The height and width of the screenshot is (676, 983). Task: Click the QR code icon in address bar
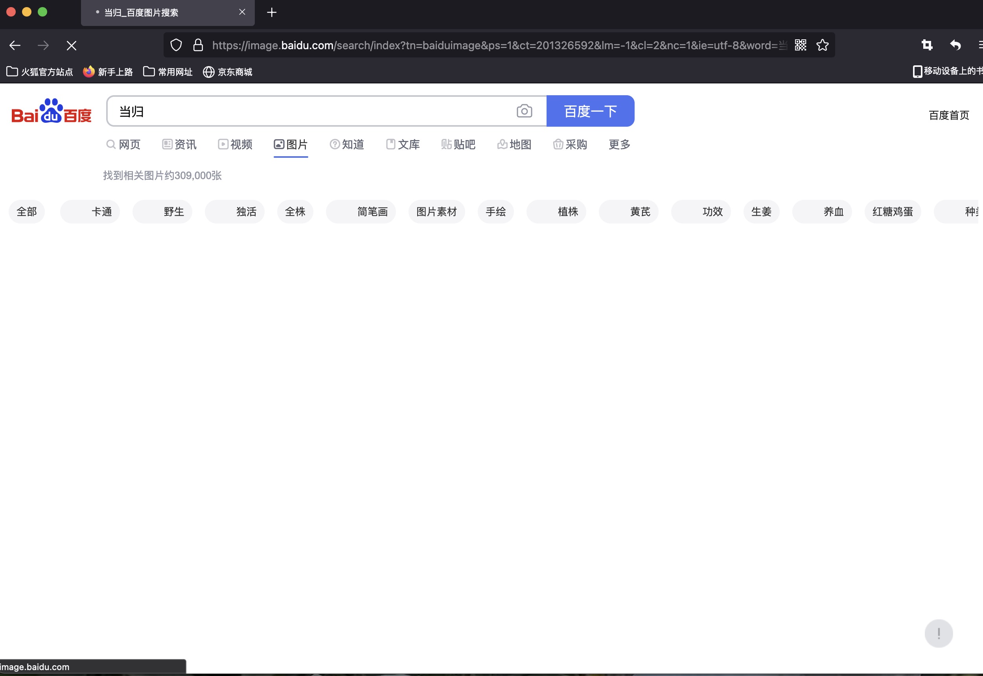tap(800, 45)
